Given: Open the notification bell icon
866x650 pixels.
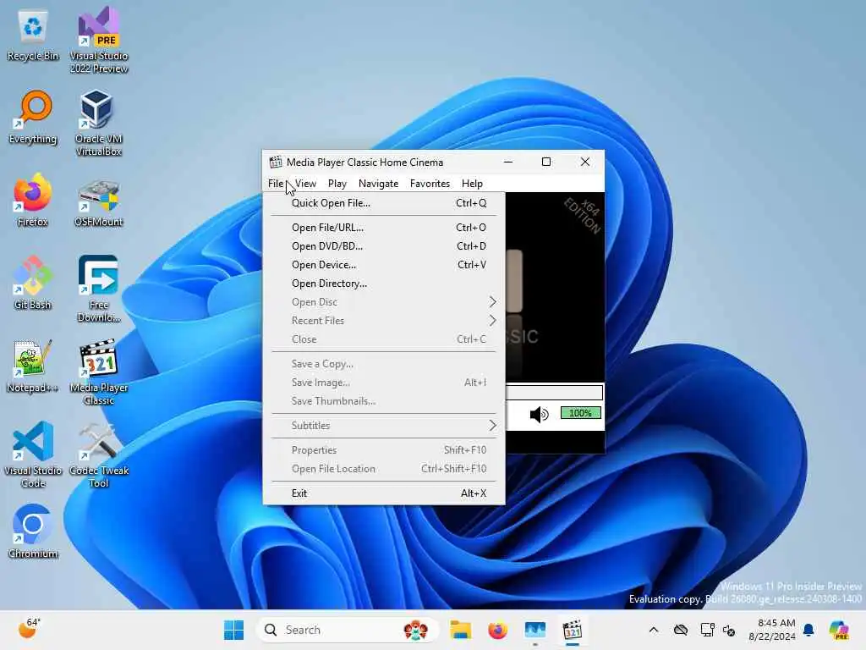Looking at the screenshot, I should point(808,630).
